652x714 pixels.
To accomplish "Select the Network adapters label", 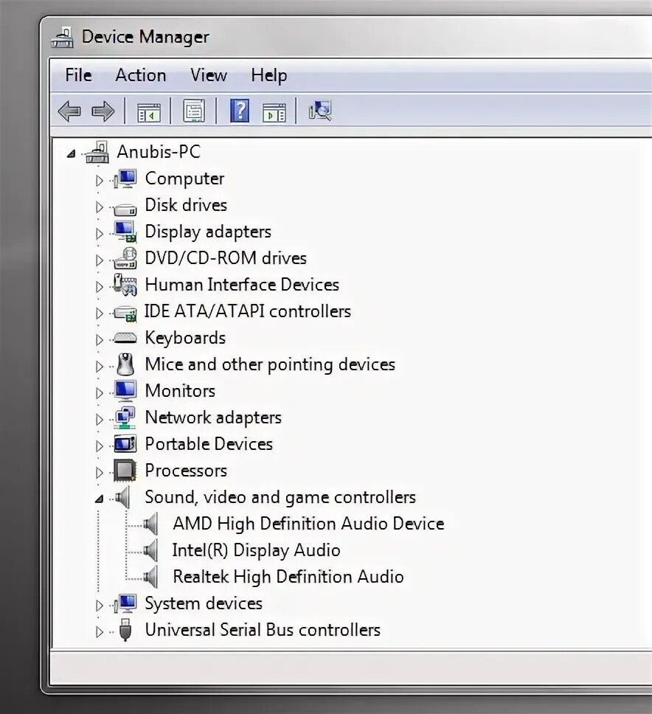I will pos(213,417).
